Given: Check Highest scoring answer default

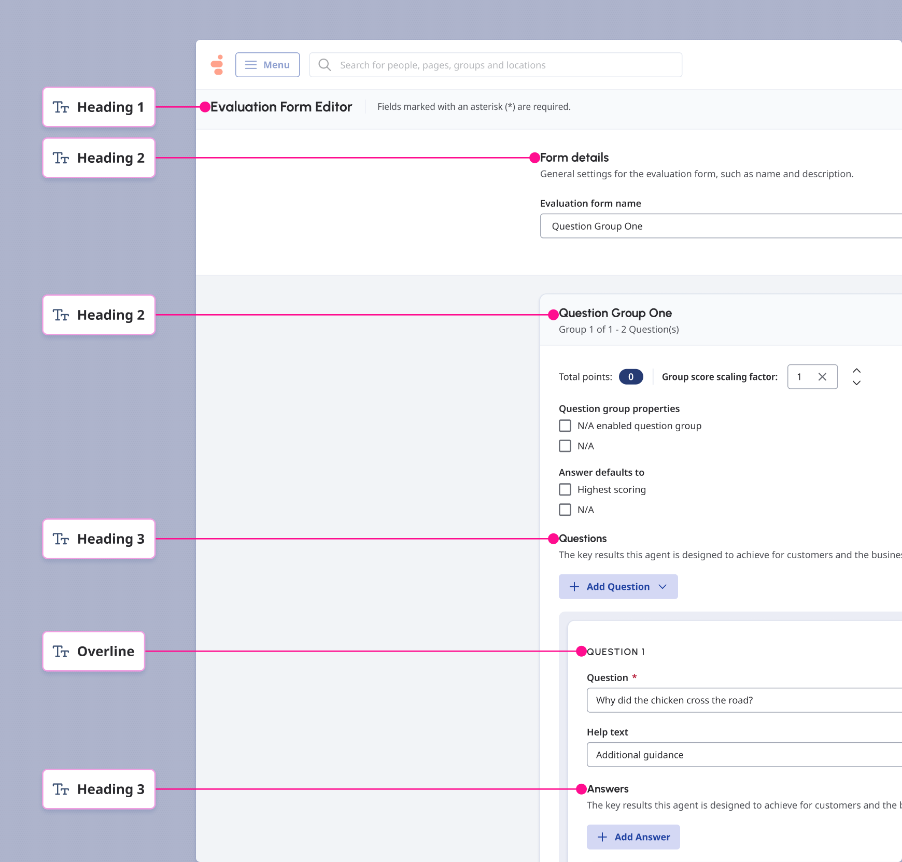Looking at the screenshot, I should coord(565,489).
